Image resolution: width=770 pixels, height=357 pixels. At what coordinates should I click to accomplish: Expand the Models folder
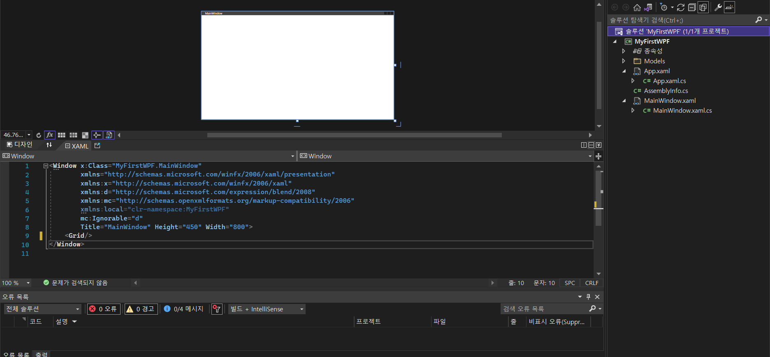(x=624, y=61)
